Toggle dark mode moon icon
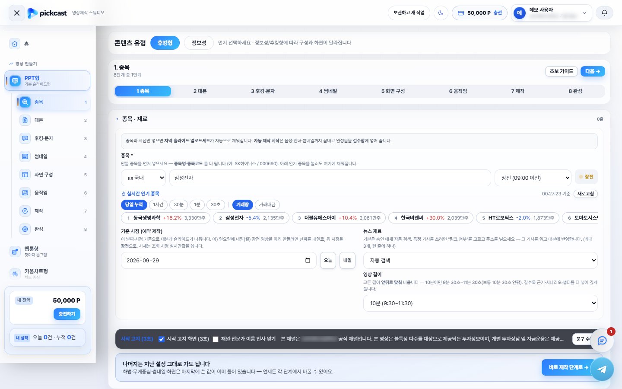The width and height of the screenshot is (622, 389). [441, 13]
